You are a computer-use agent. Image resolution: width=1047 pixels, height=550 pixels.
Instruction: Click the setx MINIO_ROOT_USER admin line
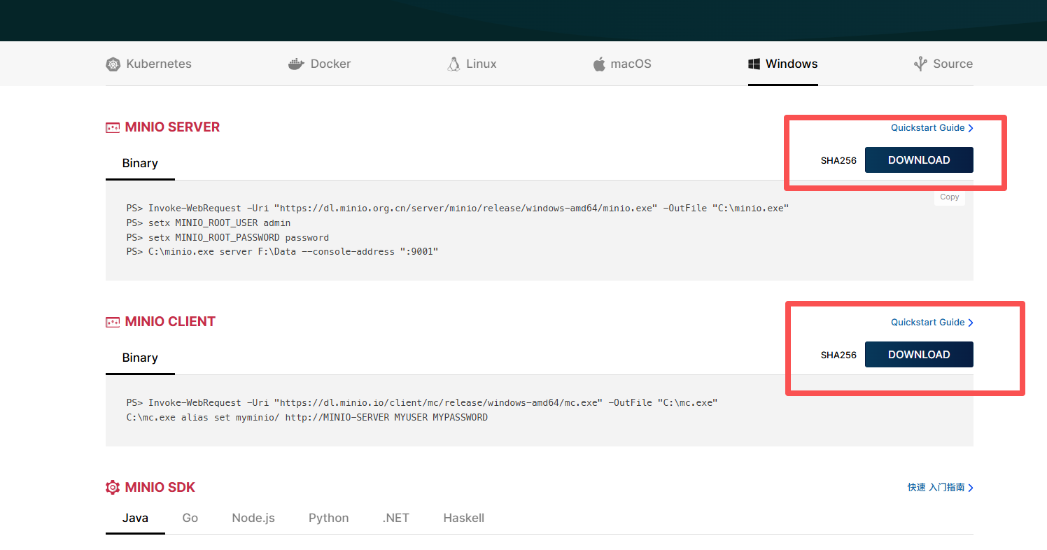click(x=209, y=223)
